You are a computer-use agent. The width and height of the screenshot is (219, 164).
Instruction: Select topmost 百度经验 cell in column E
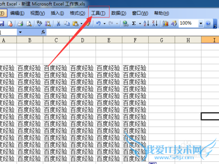109,68
